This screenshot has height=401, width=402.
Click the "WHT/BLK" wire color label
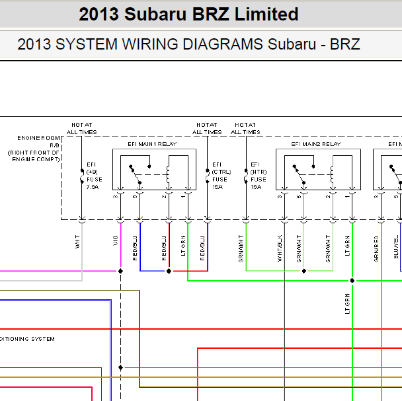point(280,248)
